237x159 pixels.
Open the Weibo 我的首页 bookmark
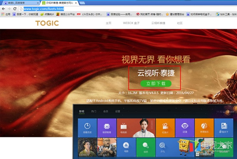(x=150, y=14)
